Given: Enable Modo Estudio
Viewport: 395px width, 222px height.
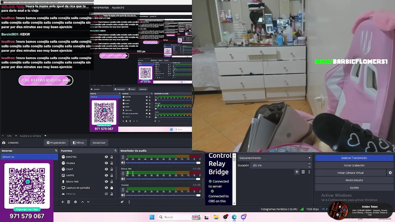Looking at the screenshot, I should [x=354, y=180].
